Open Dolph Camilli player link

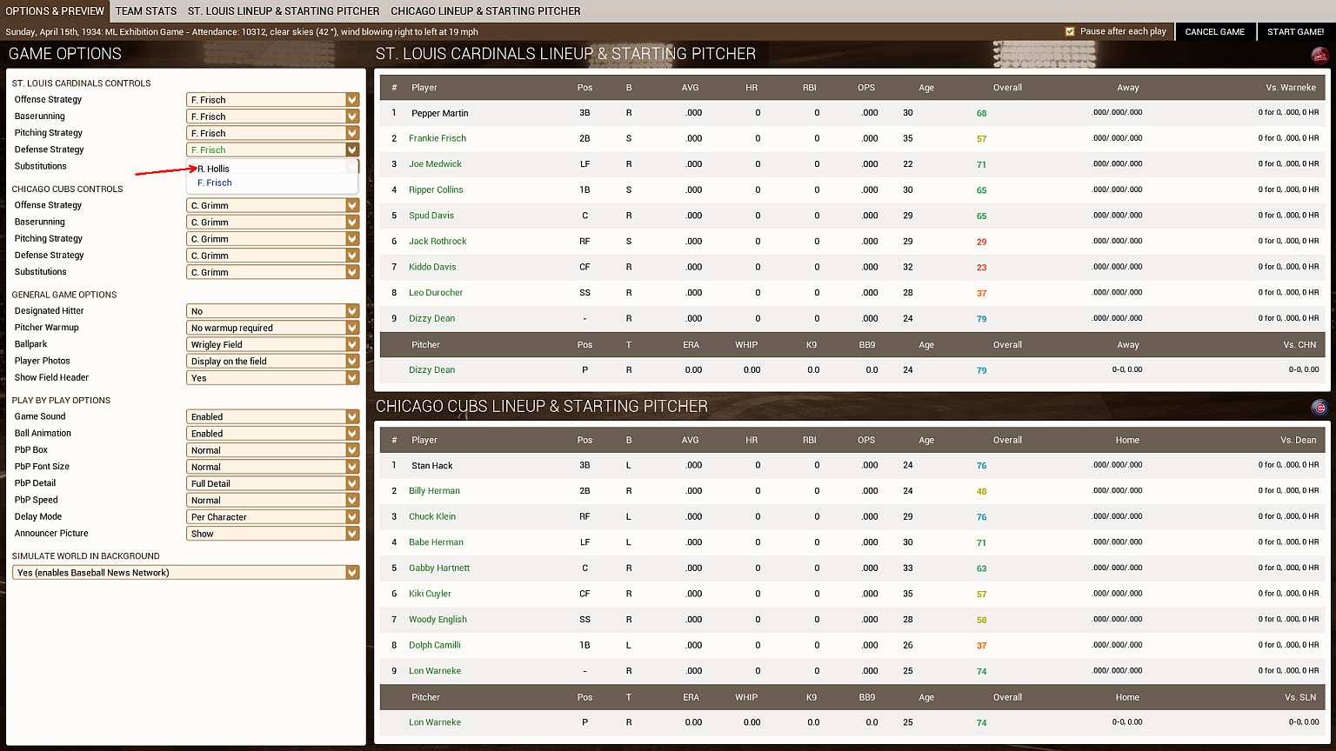point(435,645)
